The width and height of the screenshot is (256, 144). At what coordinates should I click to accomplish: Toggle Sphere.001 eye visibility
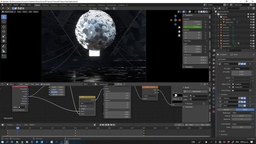point(251,22)
